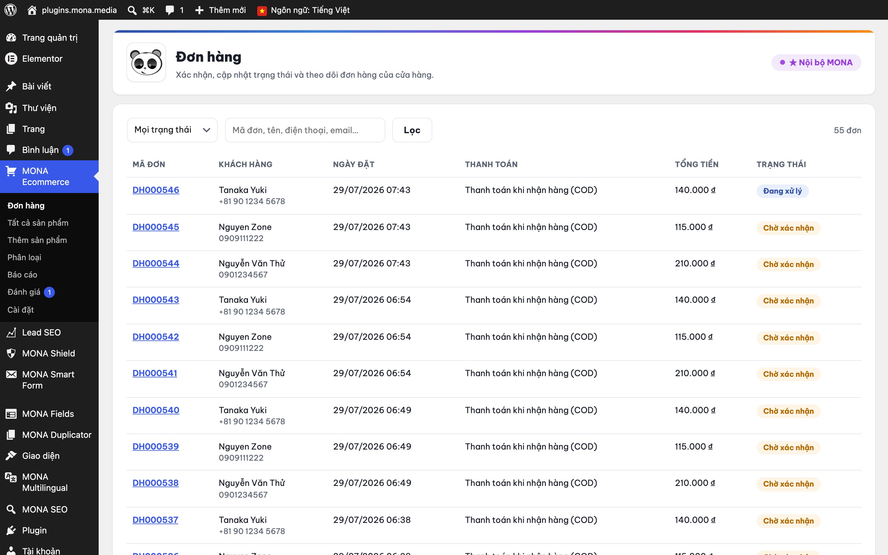
Task: Open order DH000541
Action: click(154, 373)
